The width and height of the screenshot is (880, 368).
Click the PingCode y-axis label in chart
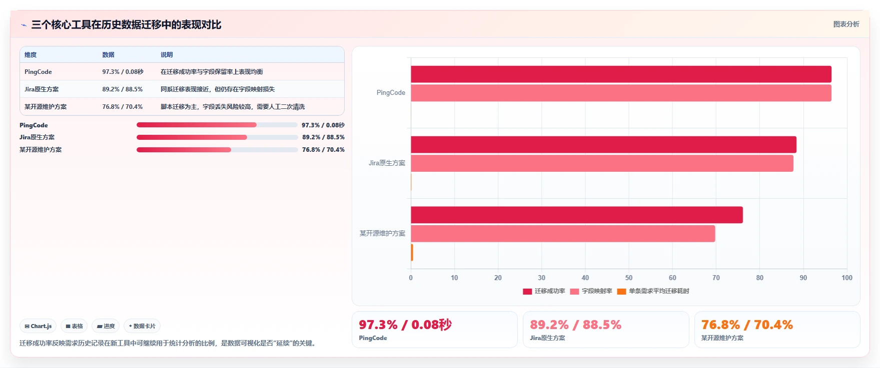[391, 93]
